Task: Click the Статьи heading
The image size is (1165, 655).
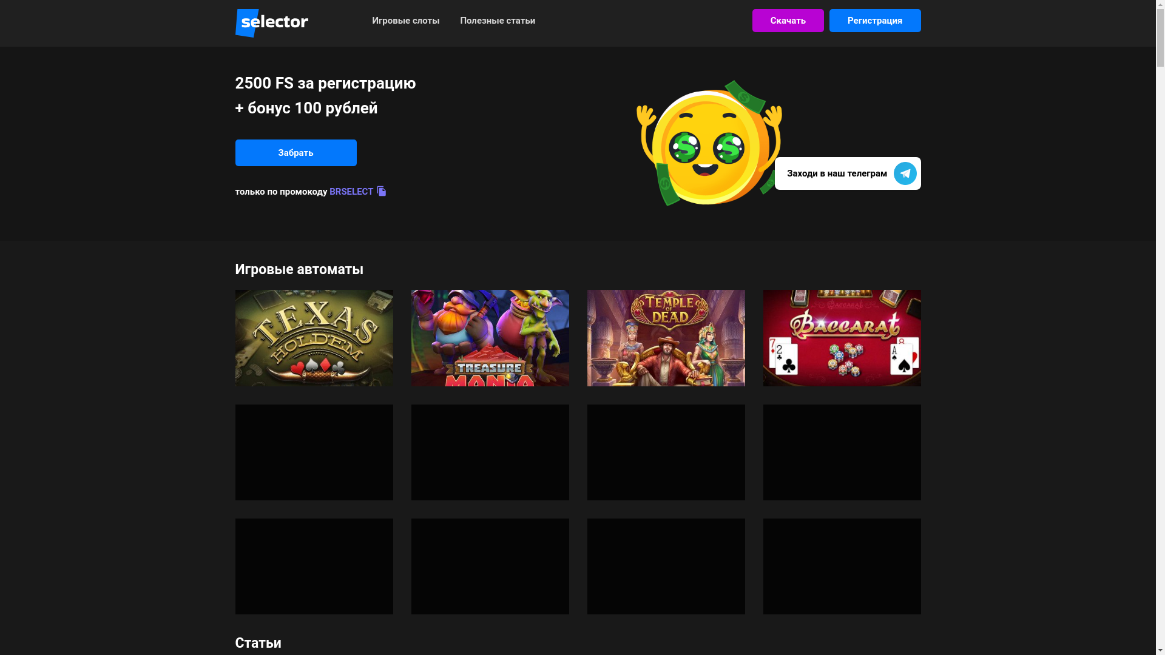Action: [258, 643]
